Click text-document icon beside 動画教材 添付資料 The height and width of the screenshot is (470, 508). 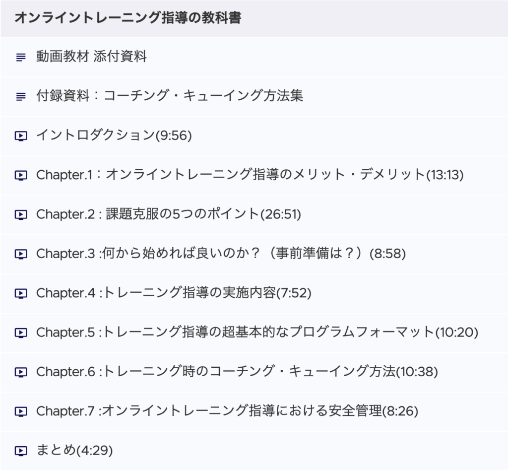(21, 57)
